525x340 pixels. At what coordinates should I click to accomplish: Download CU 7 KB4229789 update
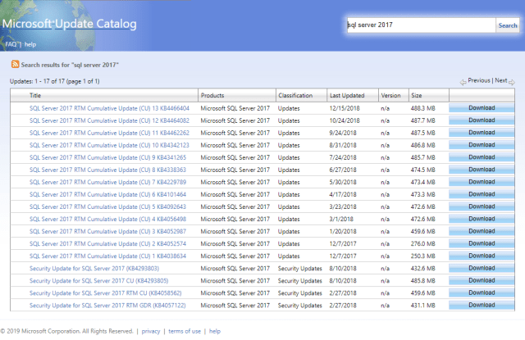(482, 182)
